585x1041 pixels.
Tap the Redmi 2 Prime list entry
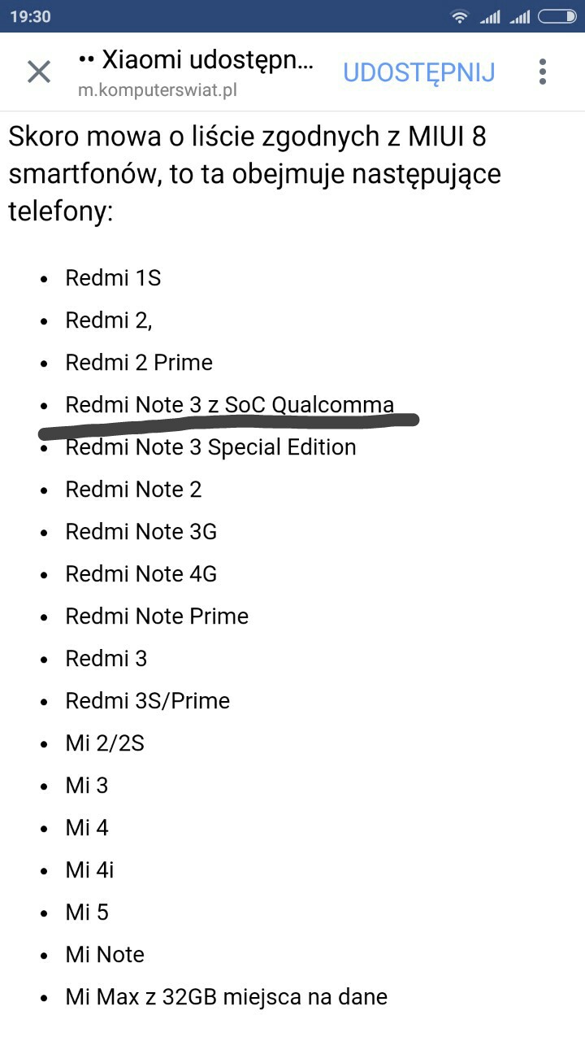[139, 363]
